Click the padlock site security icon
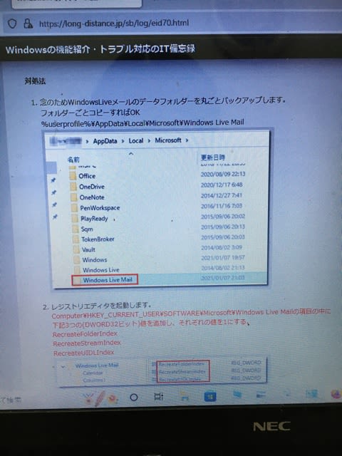 click(28, 24)
